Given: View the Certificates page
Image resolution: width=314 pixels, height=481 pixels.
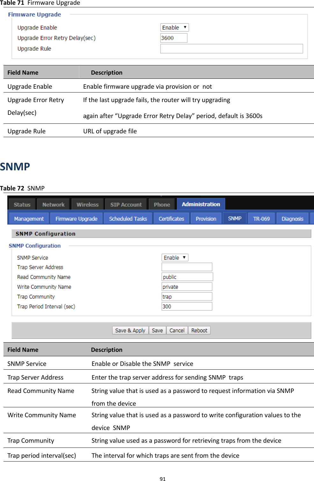Looking at the screenshot, I should coord(171,218).
